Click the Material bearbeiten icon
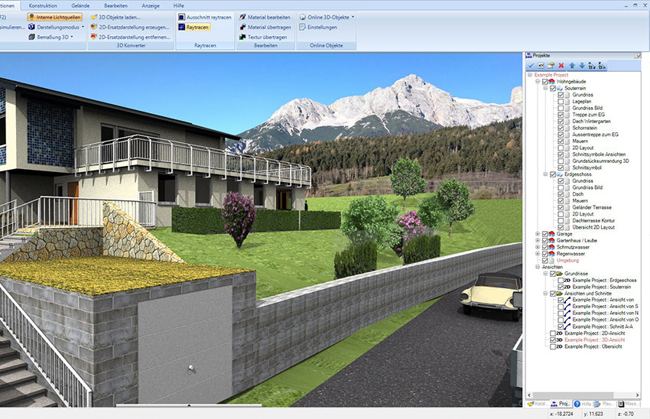650x419 pixels. [x=242, y=16]
